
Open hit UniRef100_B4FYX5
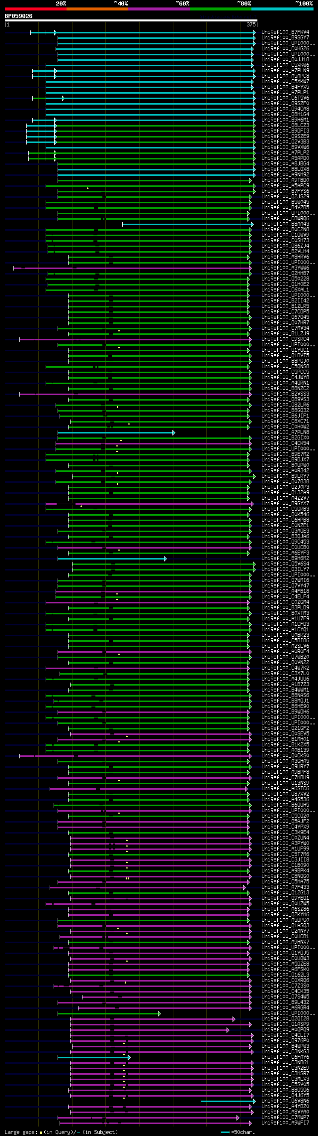(x=285, y=87)
